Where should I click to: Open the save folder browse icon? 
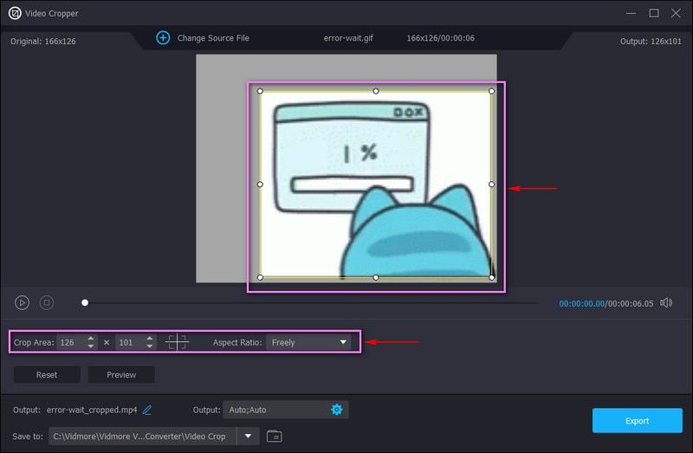pyautogui.click(x=275, y=437)
